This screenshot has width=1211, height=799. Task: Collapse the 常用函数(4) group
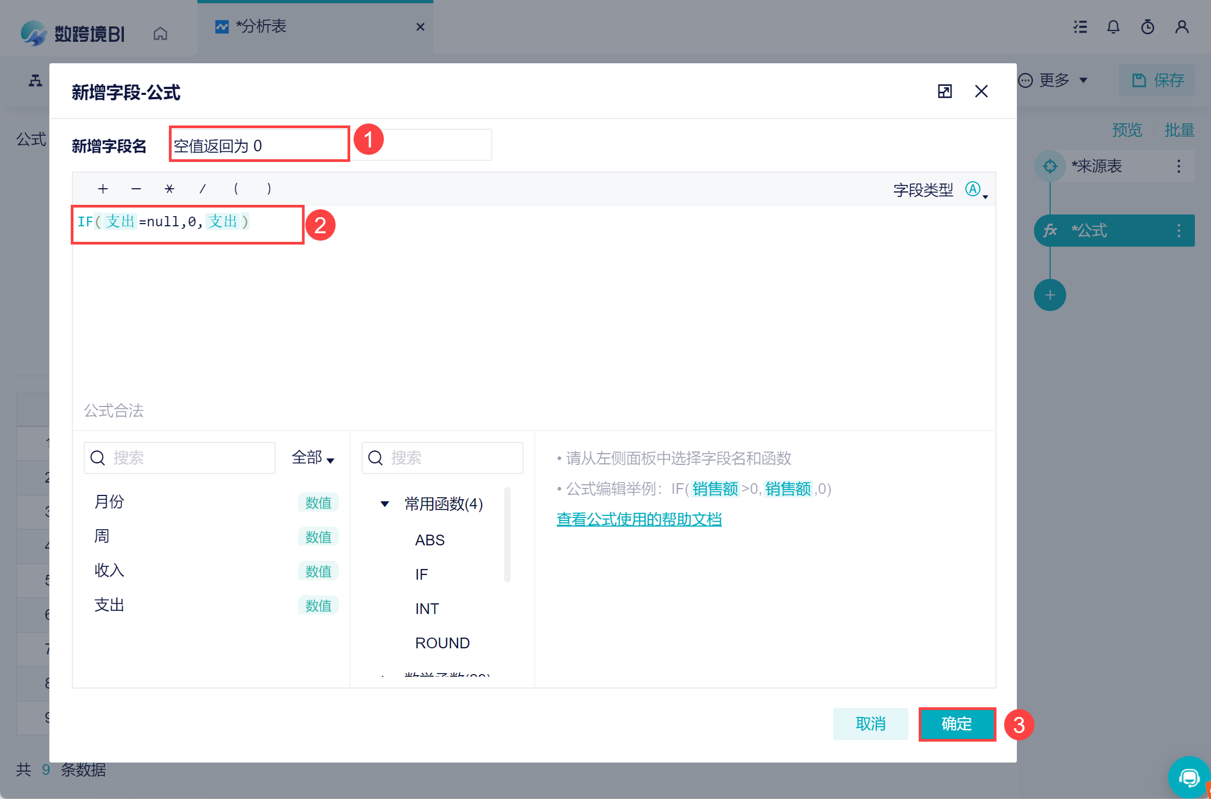pos(385,504)
